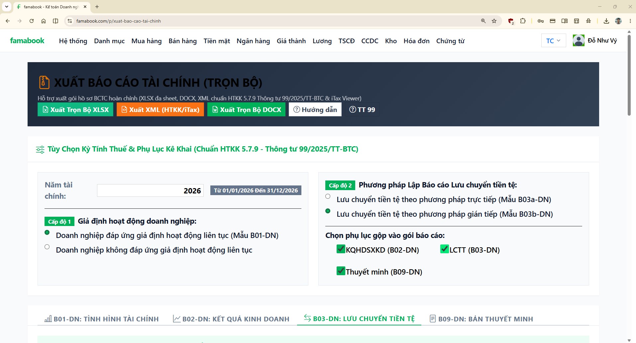Screen dimensions: 636x343
Task: Focus the Năm tài chính year field
Action: pyautogui.click(x=150, y=190)
